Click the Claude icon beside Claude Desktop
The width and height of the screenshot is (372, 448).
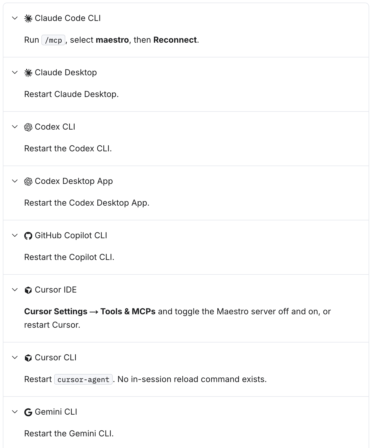(x=28, y=73)
